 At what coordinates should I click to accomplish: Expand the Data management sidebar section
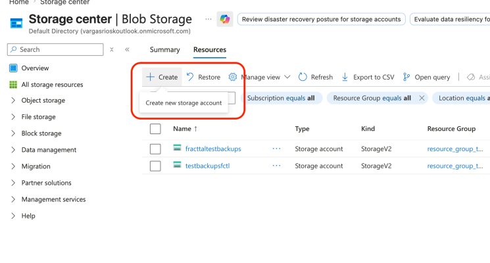click(13, 150)
